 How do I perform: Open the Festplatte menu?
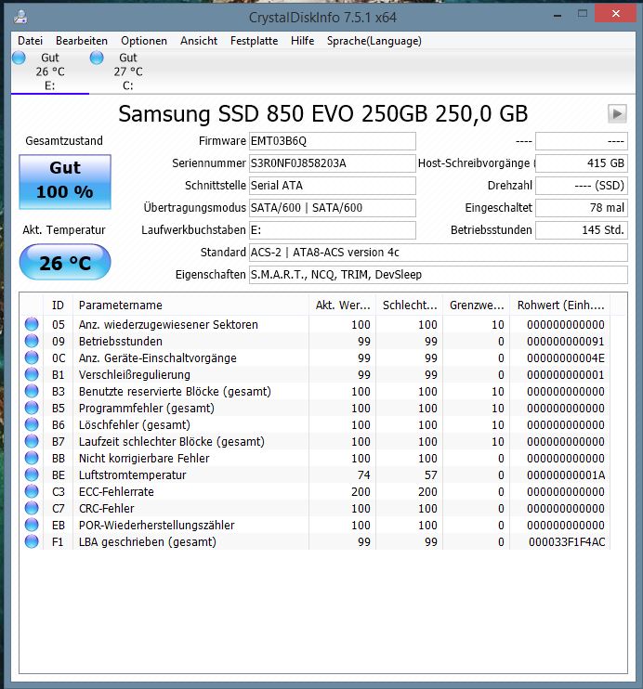click(x=255, y=41)
